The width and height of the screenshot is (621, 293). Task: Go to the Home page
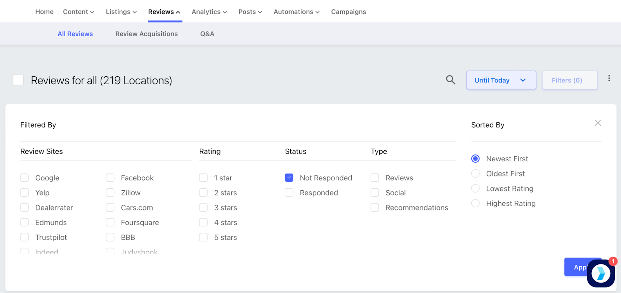pyautogui.click(x=44, y=12)
